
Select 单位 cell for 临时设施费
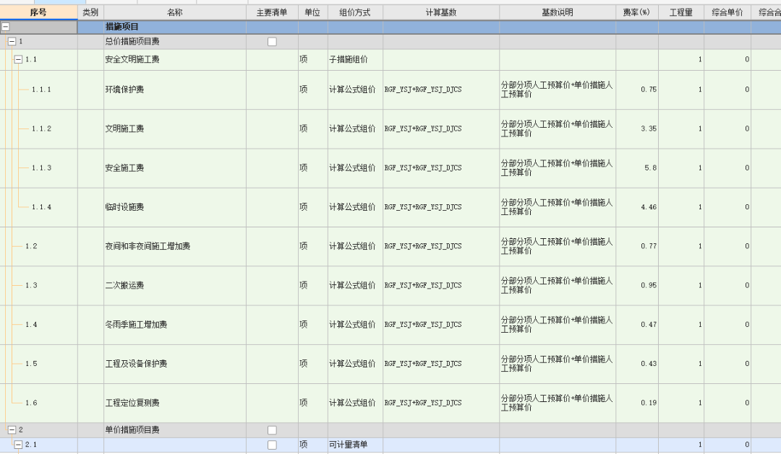click(x=313, y=207)
